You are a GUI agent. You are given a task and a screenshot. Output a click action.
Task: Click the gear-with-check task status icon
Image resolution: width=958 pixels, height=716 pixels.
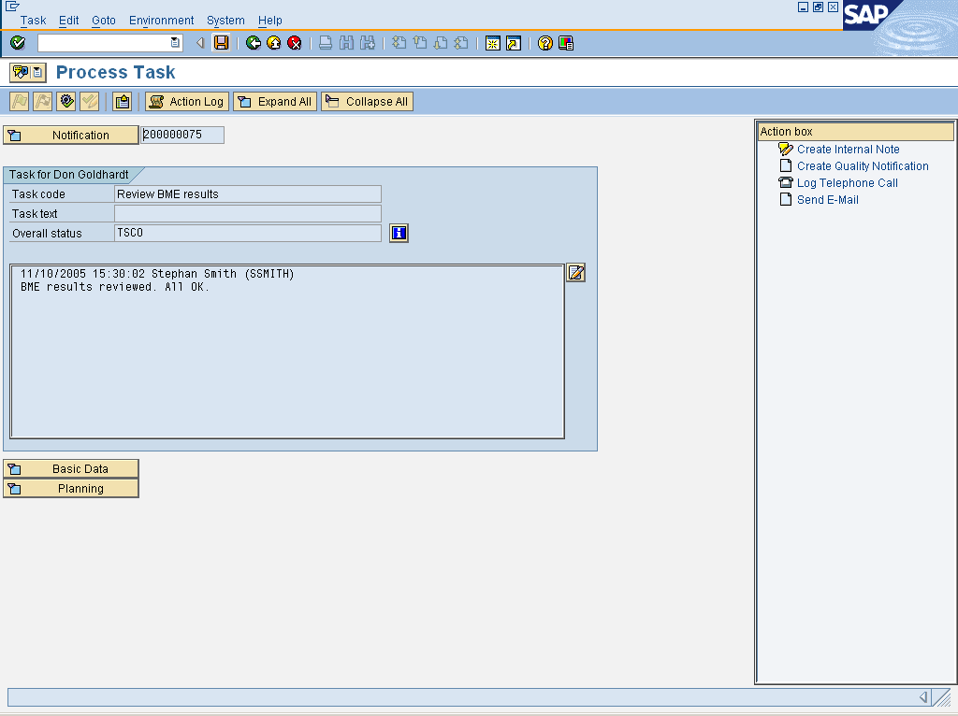(x=66, y=101)
